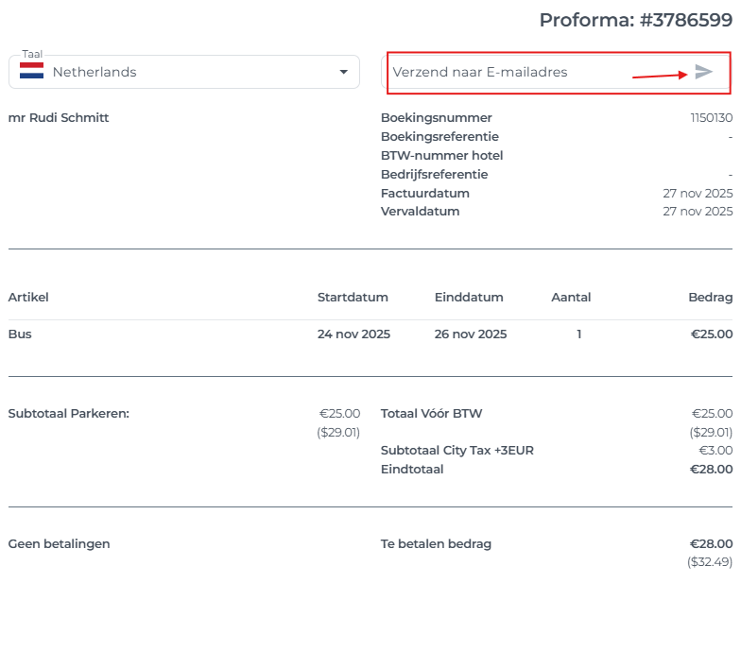The image size is (741, 669).
Task: Click the Netherlands flag icon
Action: (x=32, y=72)
